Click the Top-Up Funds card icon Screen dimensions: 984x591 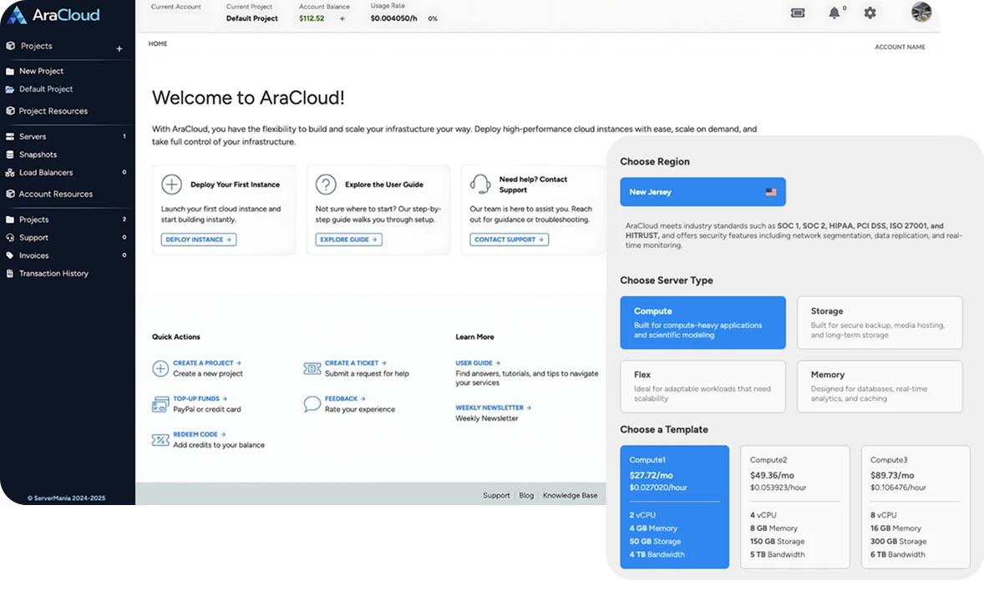click(x=160, y=404)
